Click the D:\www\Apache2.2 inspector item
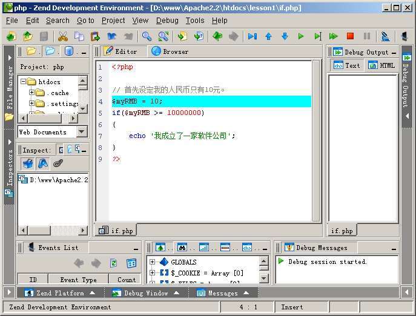 [53, 180]
